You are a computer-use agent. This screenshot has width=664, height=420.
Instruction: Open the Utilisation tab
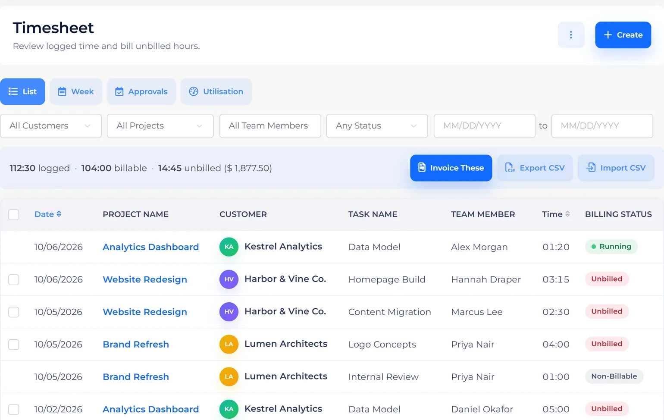(x=216, y=91)
